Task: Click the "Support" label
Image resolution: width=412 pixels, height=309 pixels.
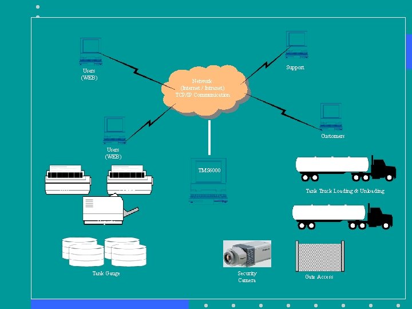Action: (x=295, y=68)
